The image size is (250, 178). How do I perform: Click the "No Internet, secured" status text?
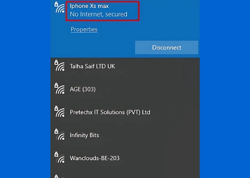pos(99,14)
